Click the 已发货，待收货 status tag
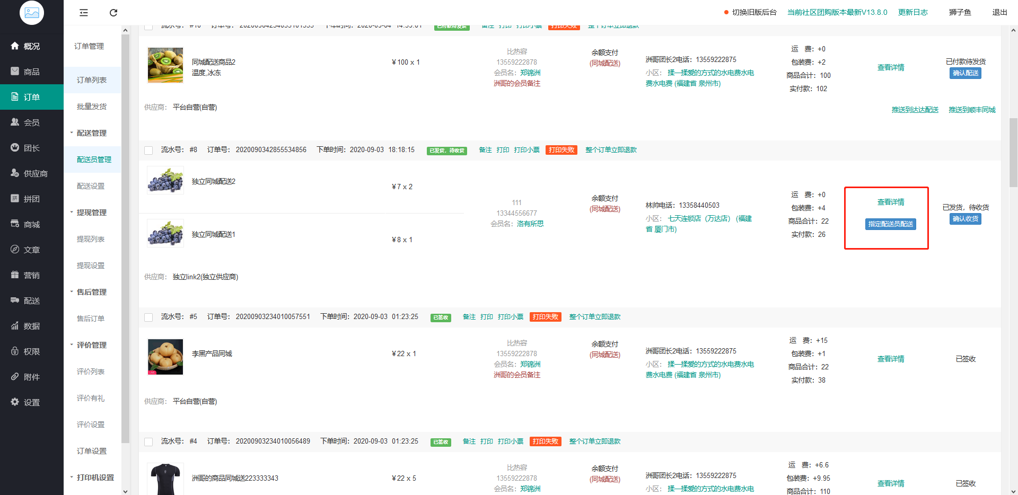Image resolution: width=1018 pixels, height=495 pixels. (447, 151)
